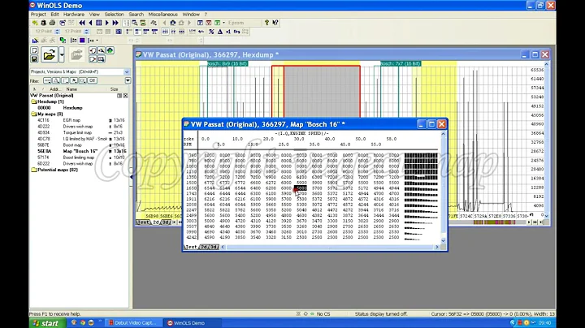Jump to first with double-left arrows
585x328 pixels.
tap(82, 23)
